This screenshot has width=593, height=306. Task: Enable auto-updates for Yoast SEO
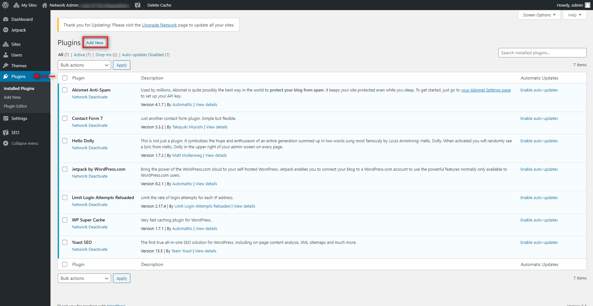(x=539, y=243)
